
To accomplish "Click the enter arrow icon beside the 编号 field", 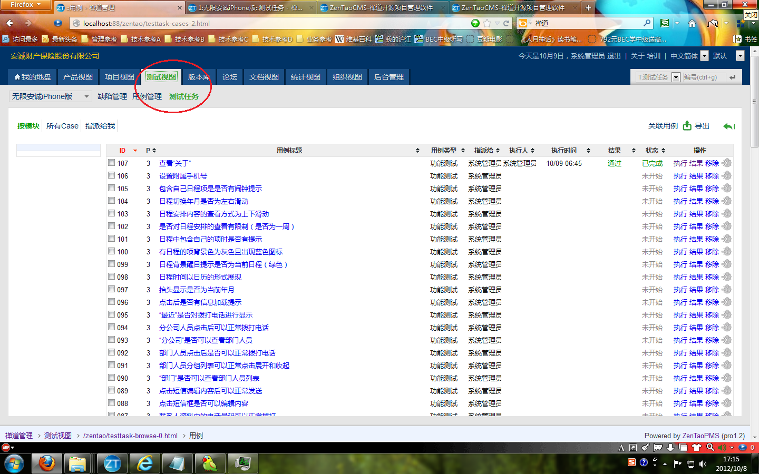I will (x=733, y=77).
